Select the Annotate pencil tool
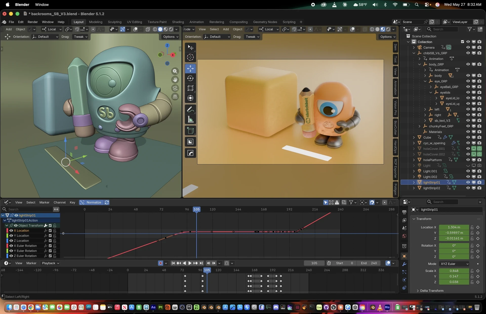486x314 pixels. click(190, 109)
